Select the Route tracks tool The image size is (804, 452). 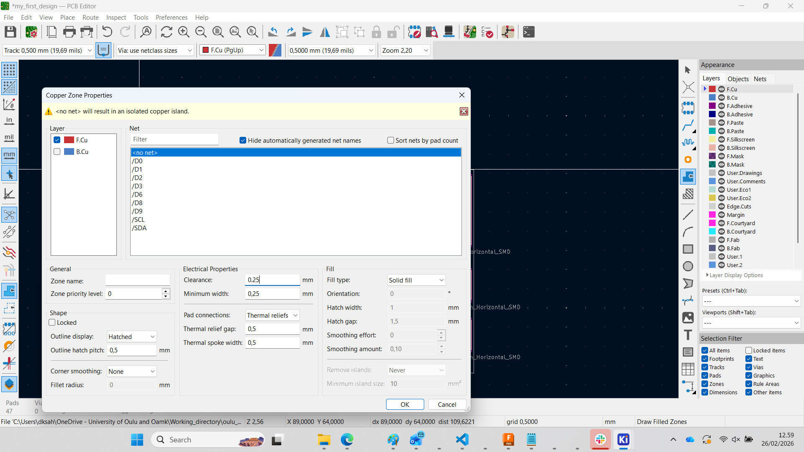pyautogui.click(x=688, y=125)
